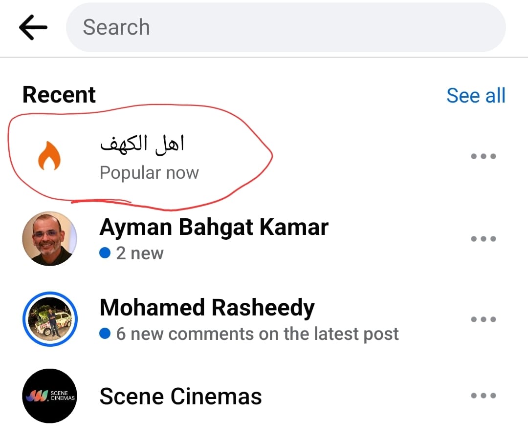This screenshot has height=440, width=528.
Task: Tap the orange flame trending icon
Action: [49, 156]
